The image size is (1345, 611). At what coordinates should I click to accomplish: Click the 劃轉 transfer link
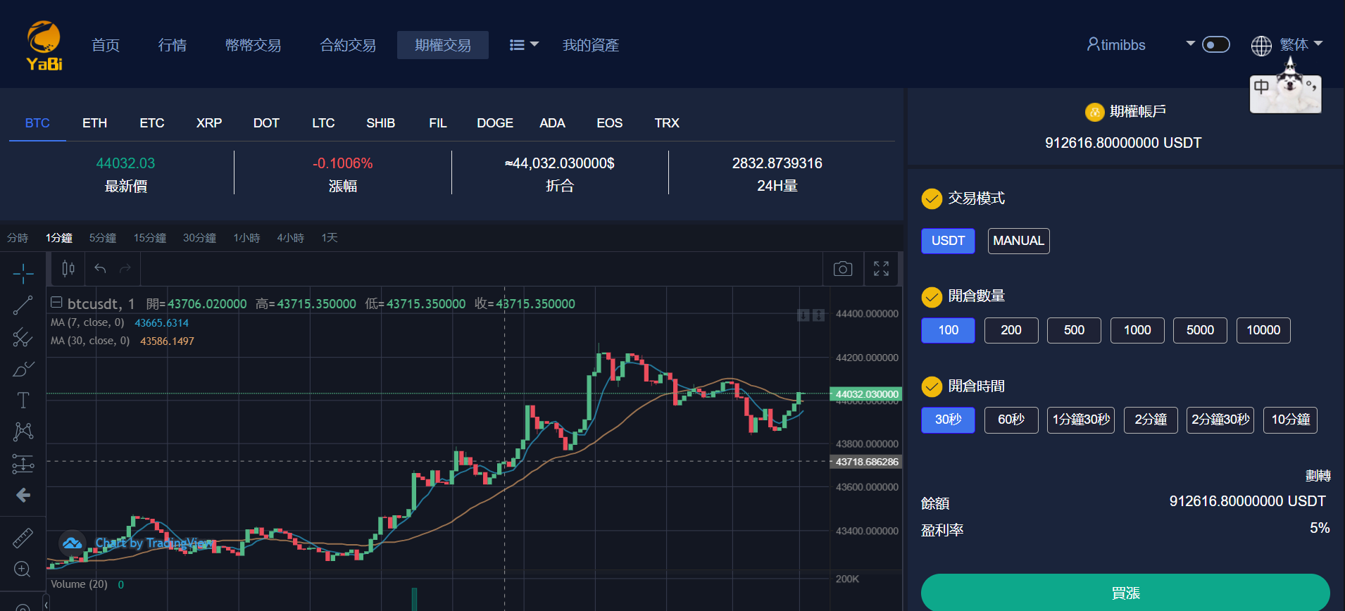1317,476
